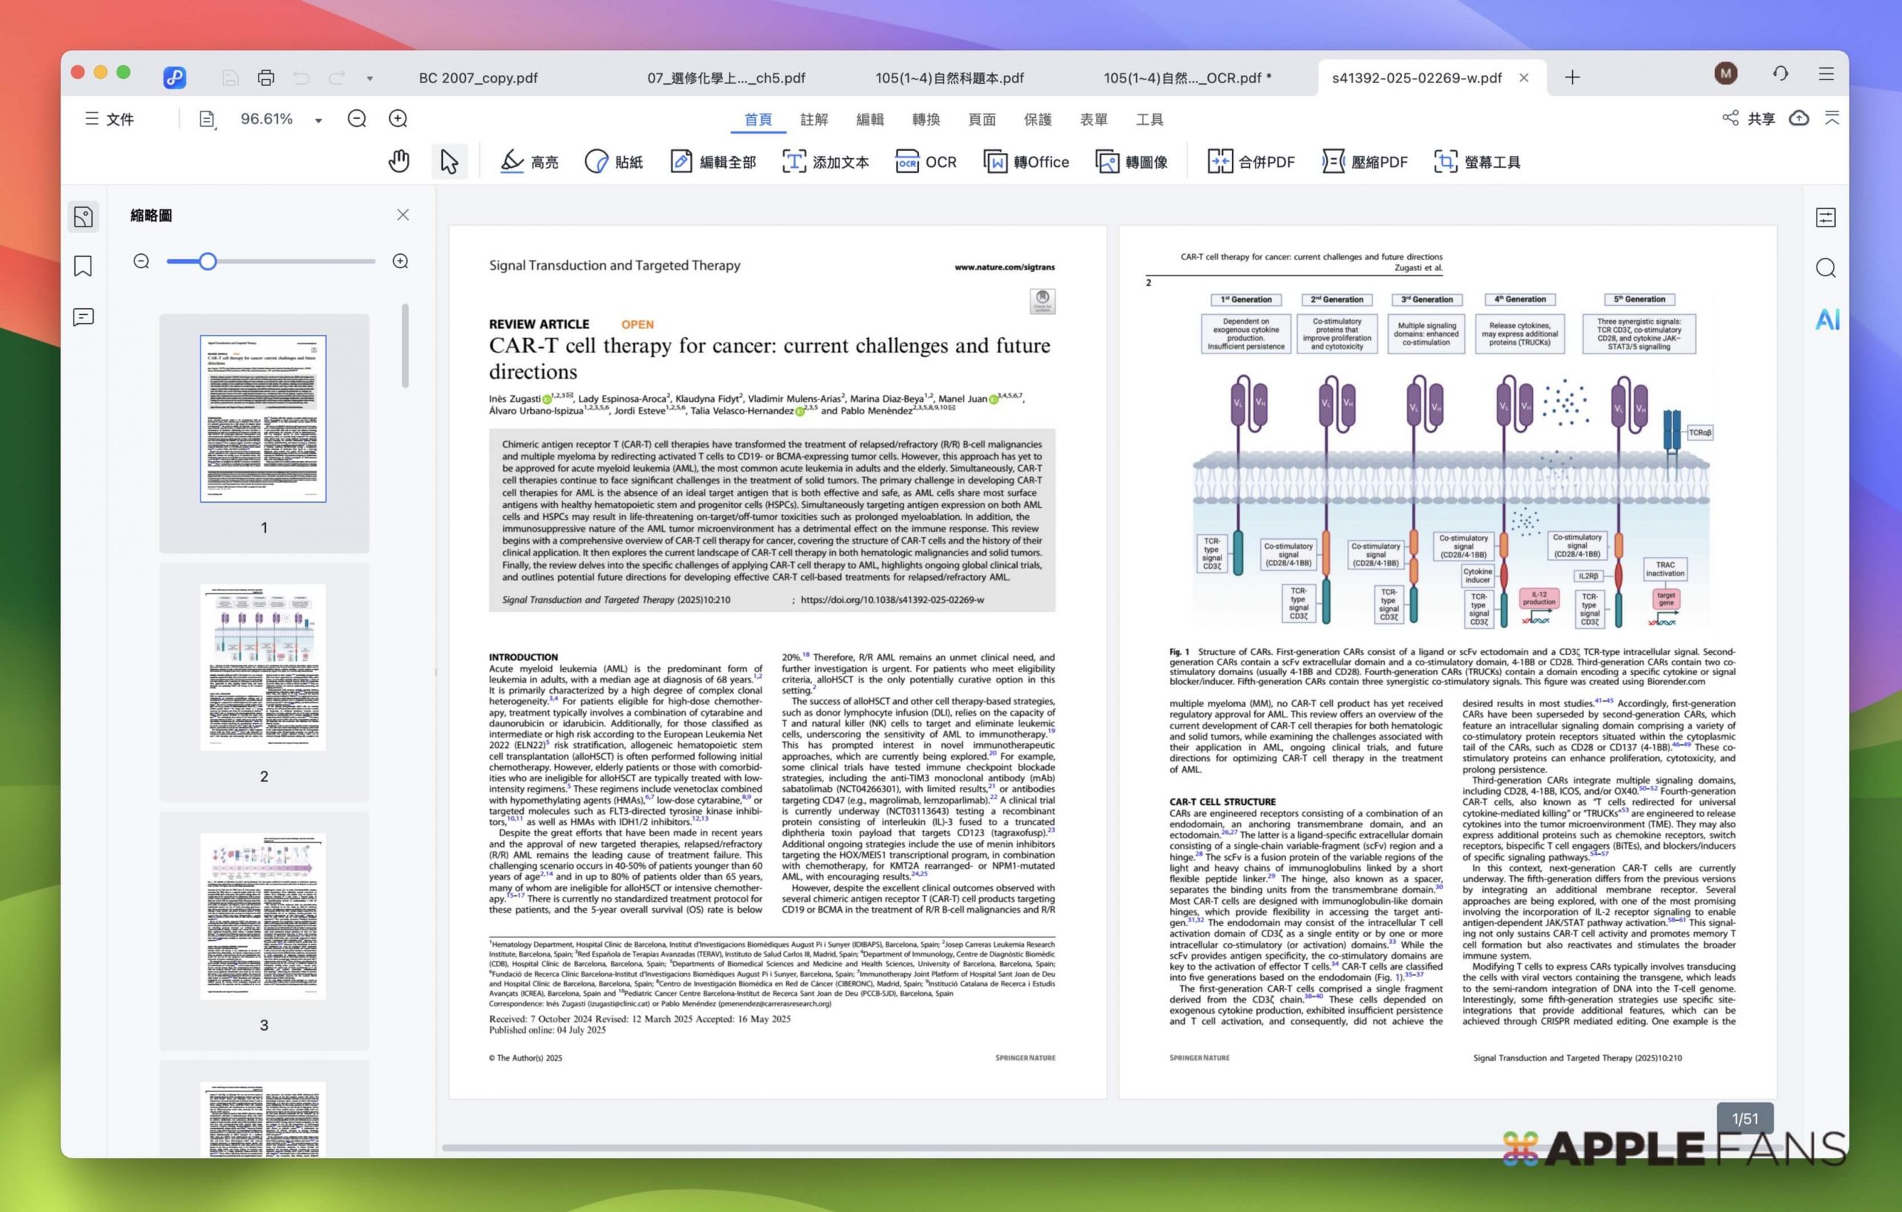Open the 貼紙 sticker tool
The image size is (1902, 1212).
click(x=614, y=161)
